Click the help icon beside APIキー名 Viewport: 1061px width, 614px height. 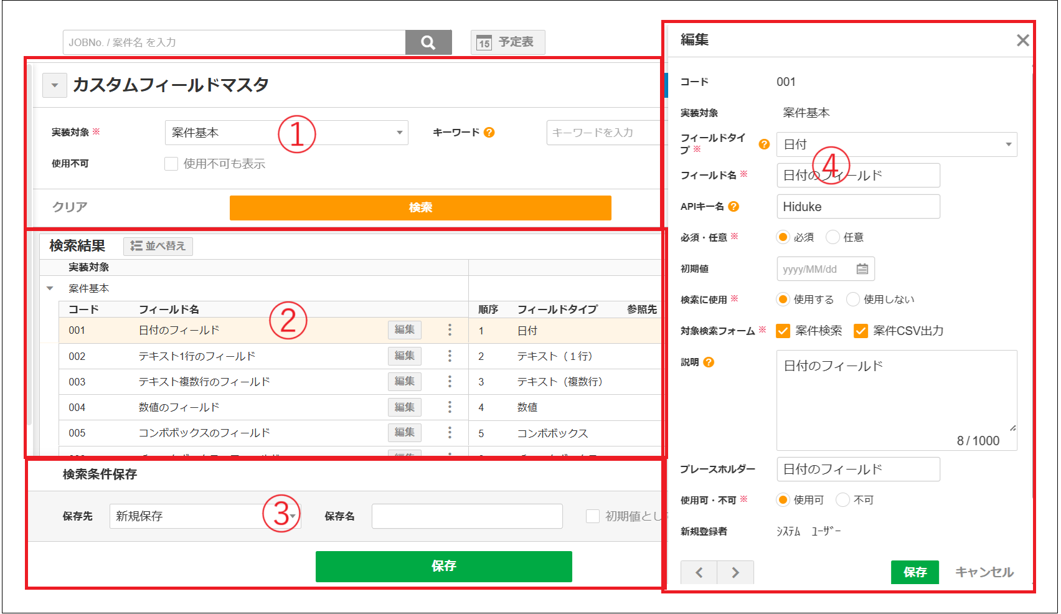click(x=733, y=207)
